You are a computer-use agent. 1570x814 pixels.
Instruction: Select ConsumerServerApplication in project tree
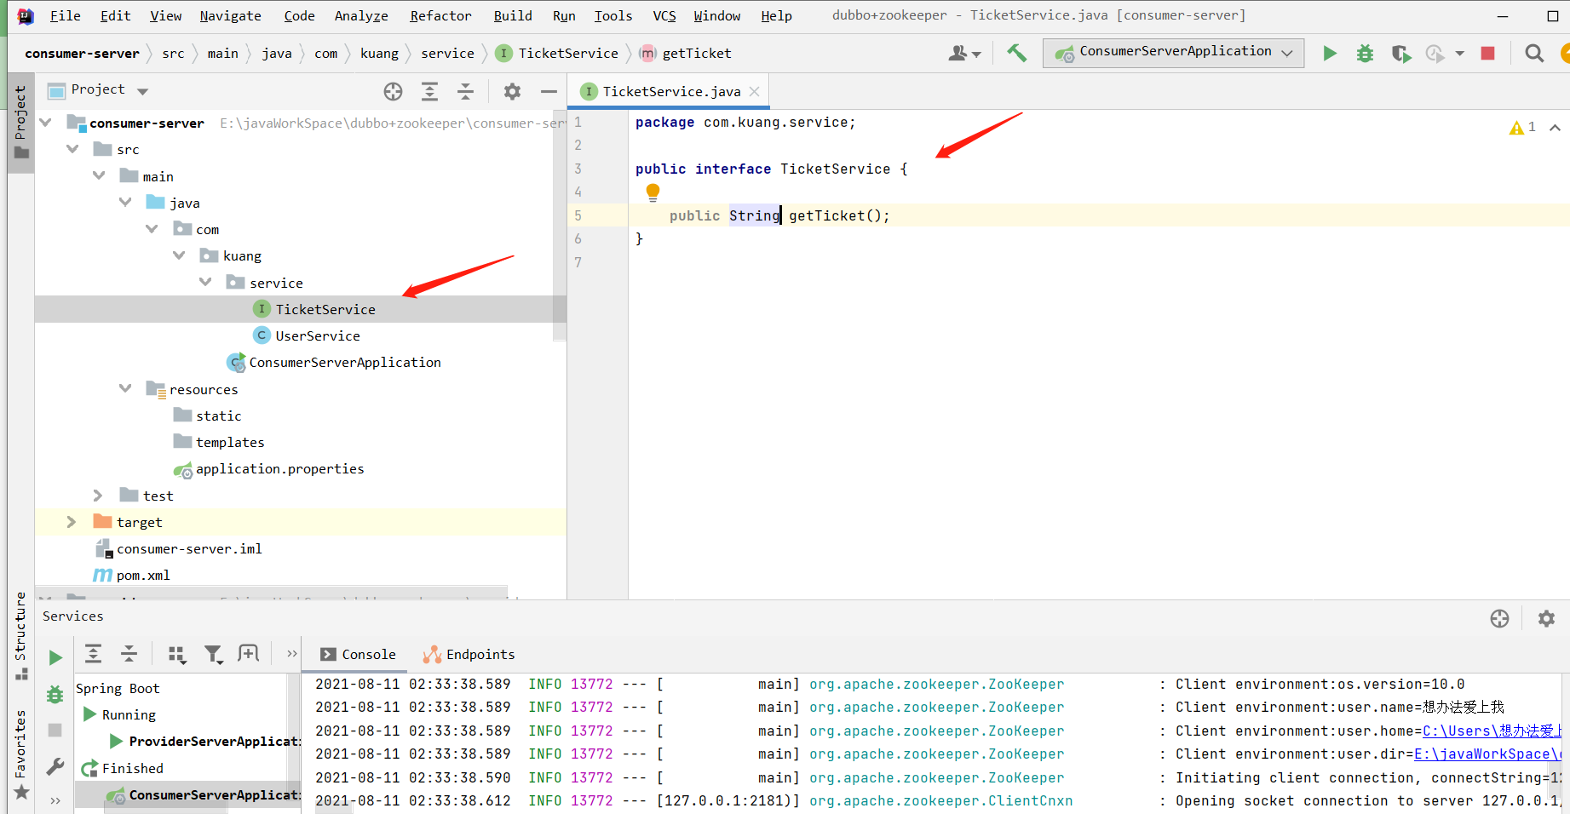344,362
